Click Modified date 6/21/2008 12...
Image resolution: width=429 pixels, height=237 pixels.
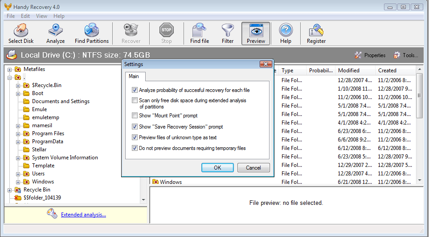(355, 182)
